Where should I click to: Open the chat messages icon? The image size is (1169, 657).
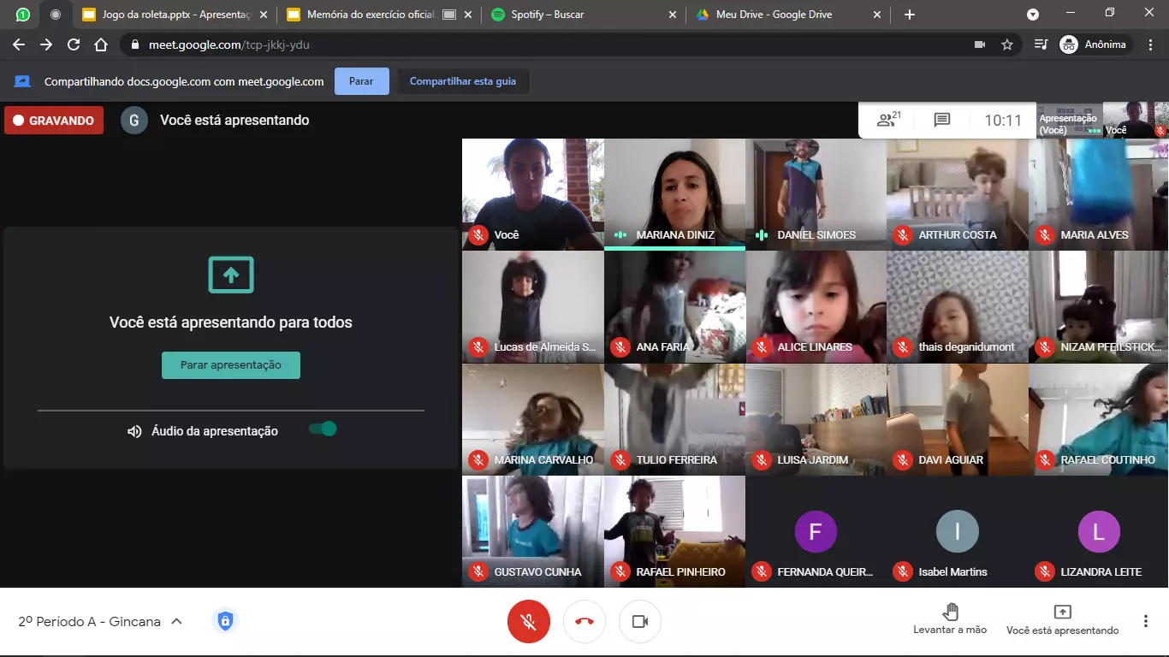(942, 121)
